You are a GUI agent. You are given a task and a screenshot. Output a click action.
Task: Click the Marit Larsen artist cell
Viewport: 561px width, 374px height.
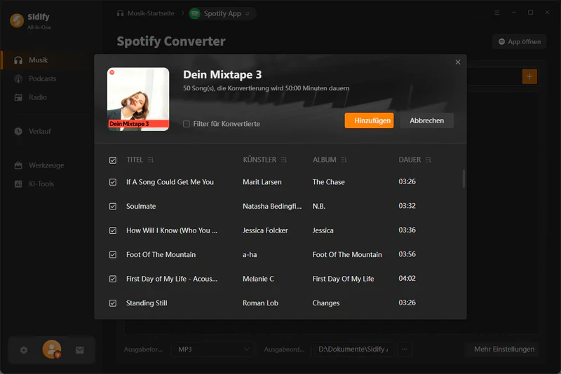[x=262, y=182]
